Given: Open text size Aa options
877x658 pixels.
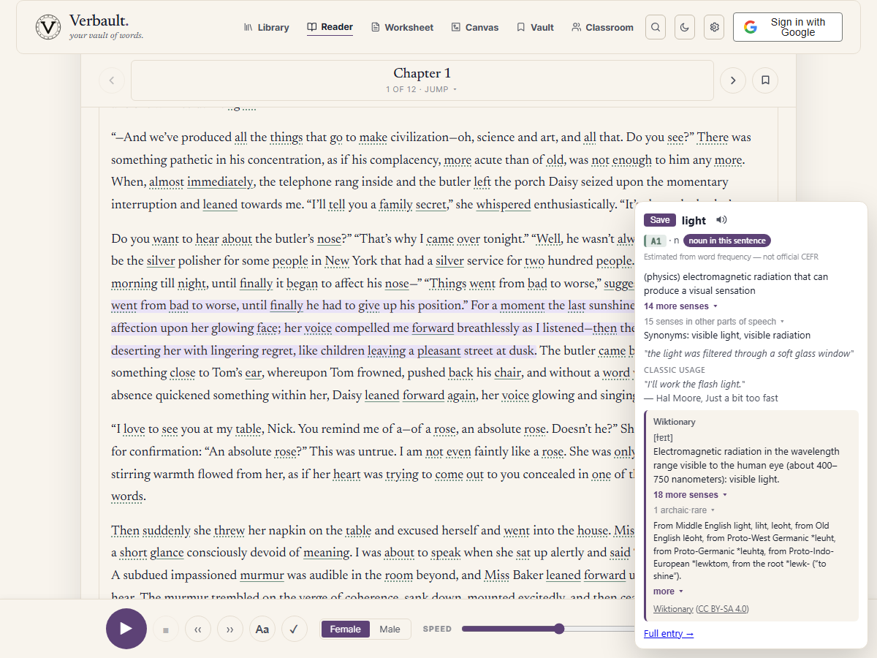Looking at the screenshot, I should [x=262, y=629].
